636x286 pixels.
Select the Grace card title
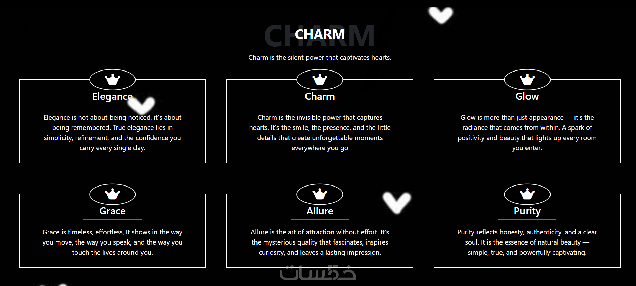click(113, 211)
